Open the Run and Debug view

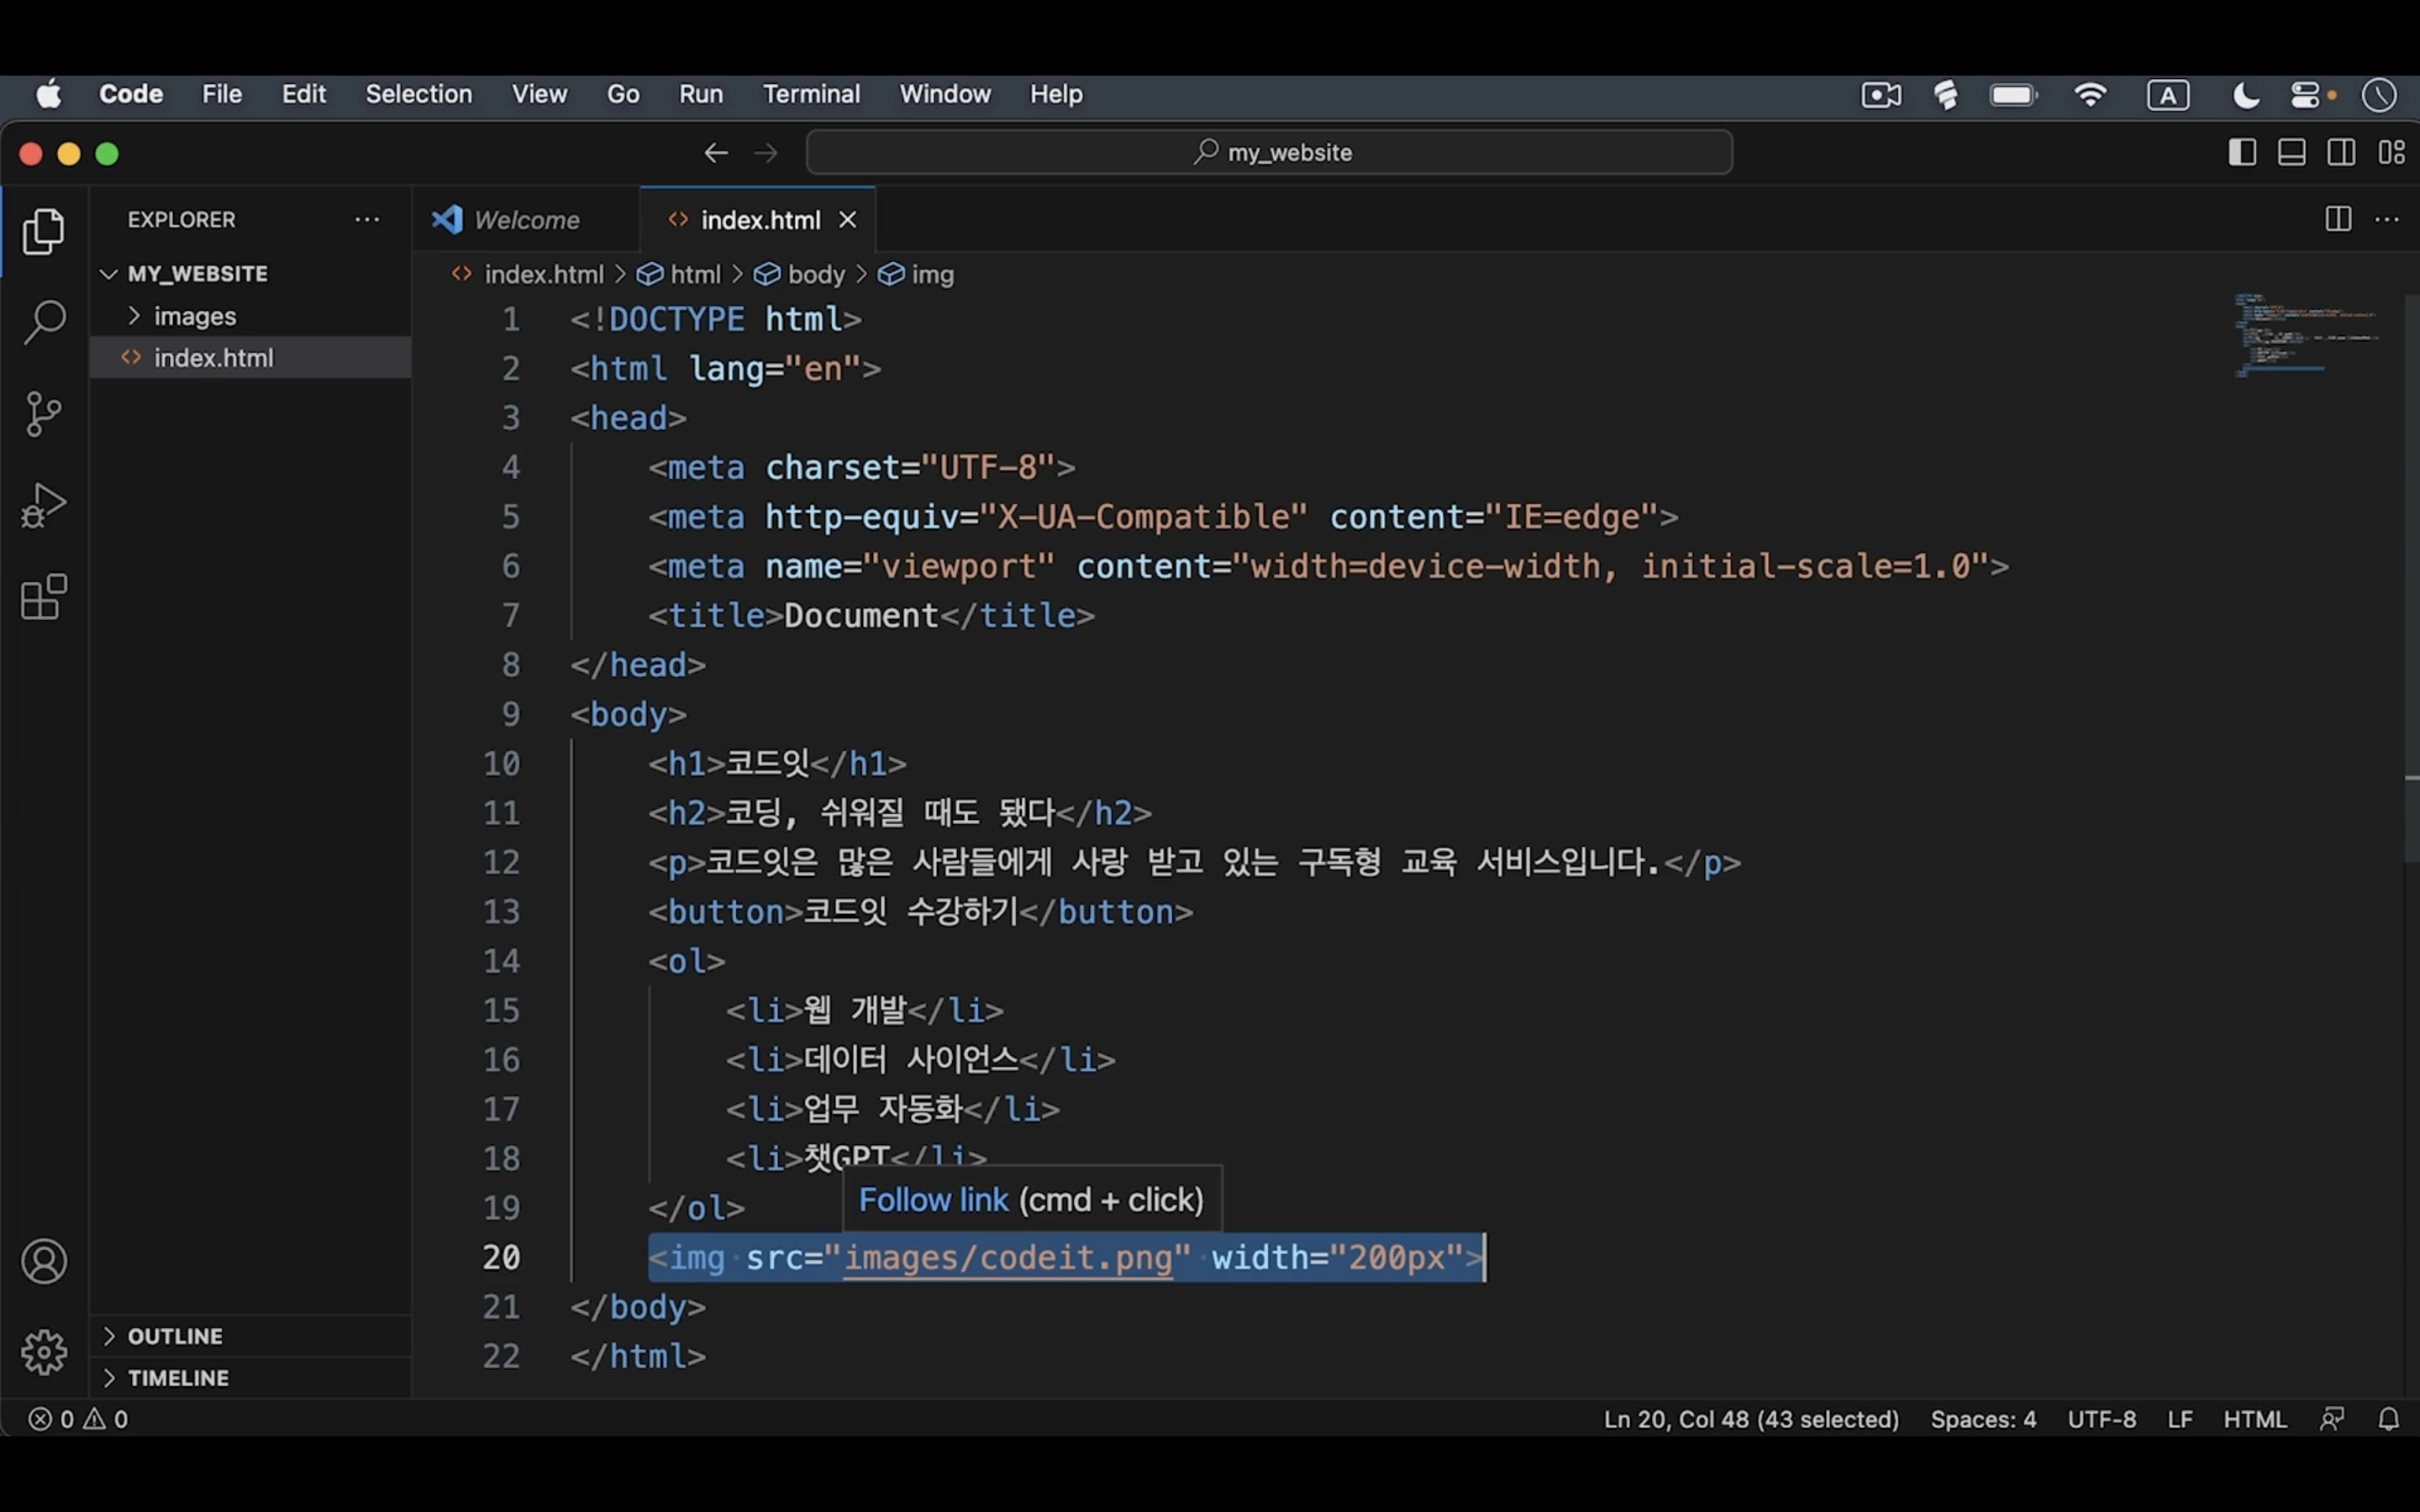(44, 504)
